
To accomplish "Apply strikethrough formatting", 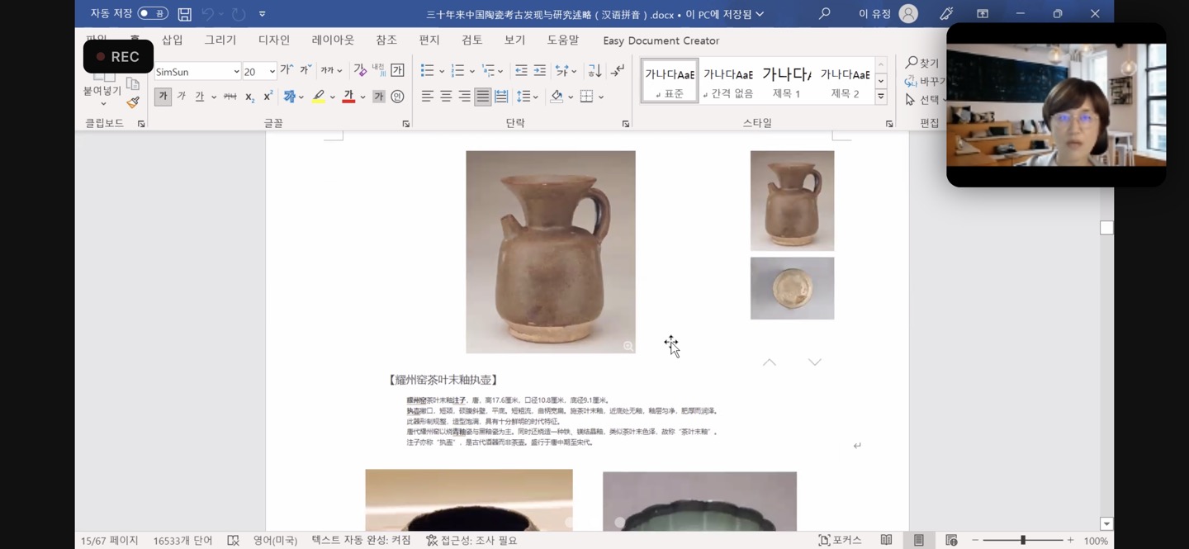I will (x=230, y=97).
